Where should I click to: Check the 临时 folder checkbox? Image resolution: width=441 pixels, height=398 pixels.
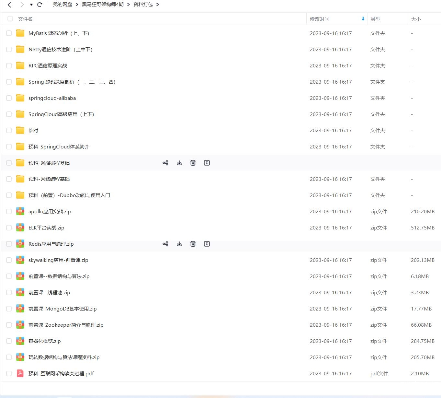(x=9, y=130)
